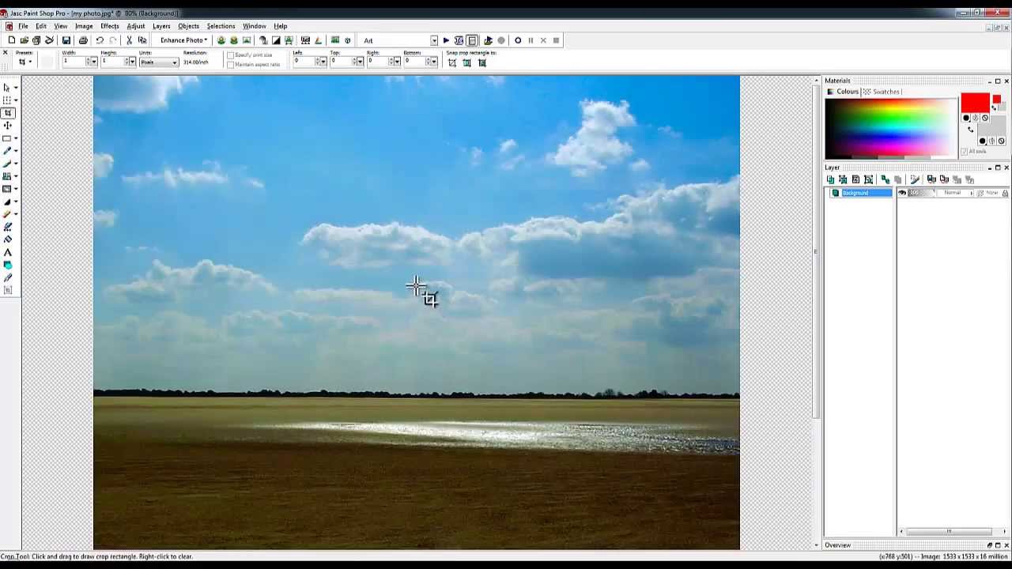
Task: Set background material to transparent
Action: tap(1001, 141)
